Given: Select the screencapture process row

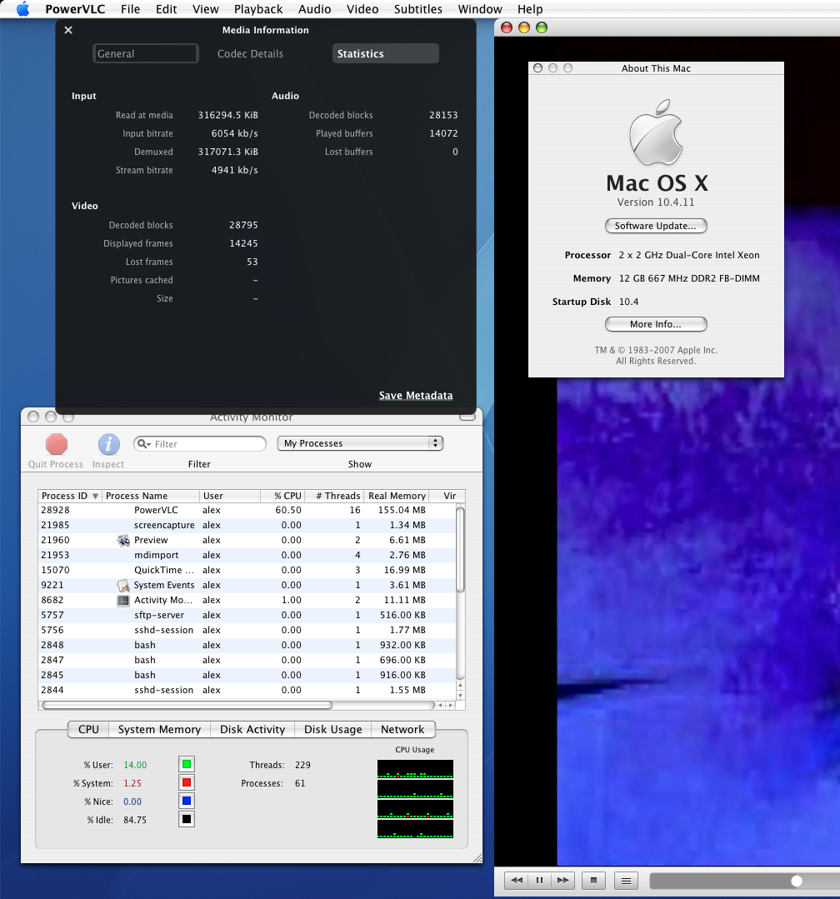Looking at the screenshot, I should click(247, 525).
